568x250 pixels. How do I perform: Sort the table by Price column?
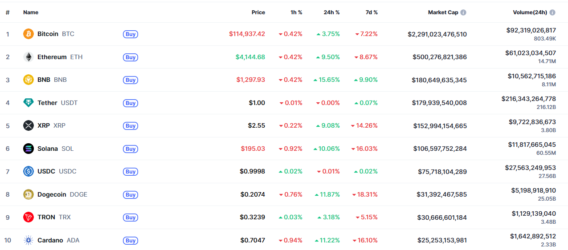pos(258,12)
